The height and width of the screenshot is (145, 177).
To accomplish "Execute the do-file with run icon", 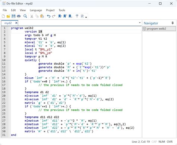I will coord(82,16).
